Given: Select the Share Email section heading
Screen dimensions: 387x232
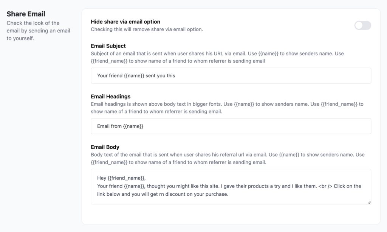Looking at the screenshot, I should pos(26,14).
